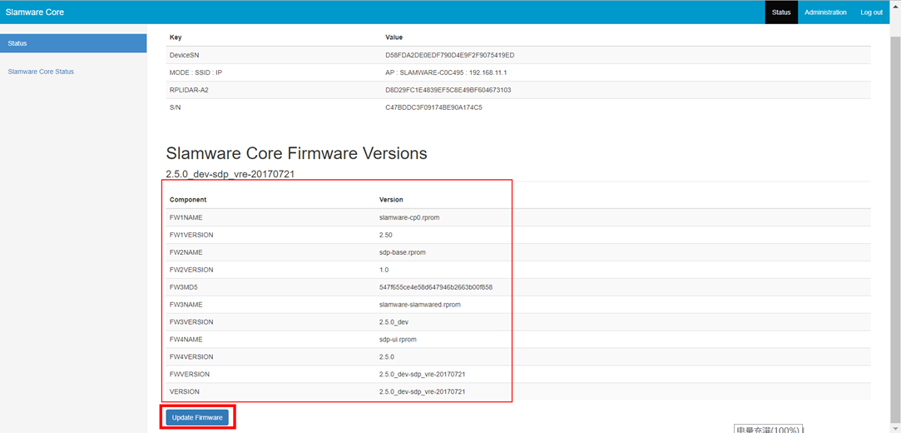
Task: Click the Slamware Core brand link
Action: (35, 12)
